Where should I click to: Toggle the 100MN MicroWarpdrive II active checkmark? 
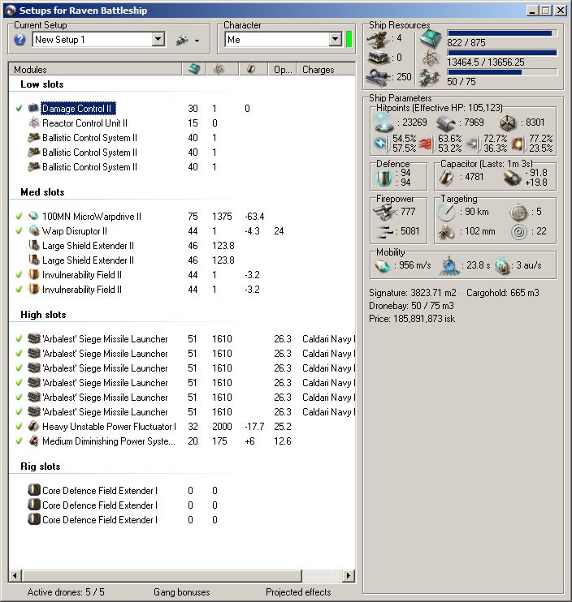19,216
